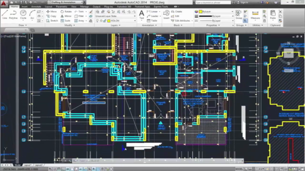Image resolution: width=305 pixels, height=171 pixels.
Task: Switch to the Annotate ribbon tab
Action: [36, 7]
